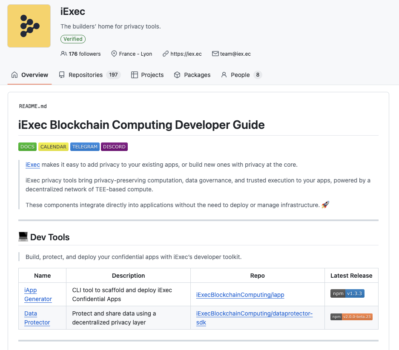Click the team@iex.ec email link

coord(235,54)
